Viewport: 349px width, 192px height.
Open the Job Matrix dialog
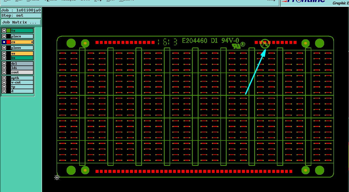click(x=21, y=22)
